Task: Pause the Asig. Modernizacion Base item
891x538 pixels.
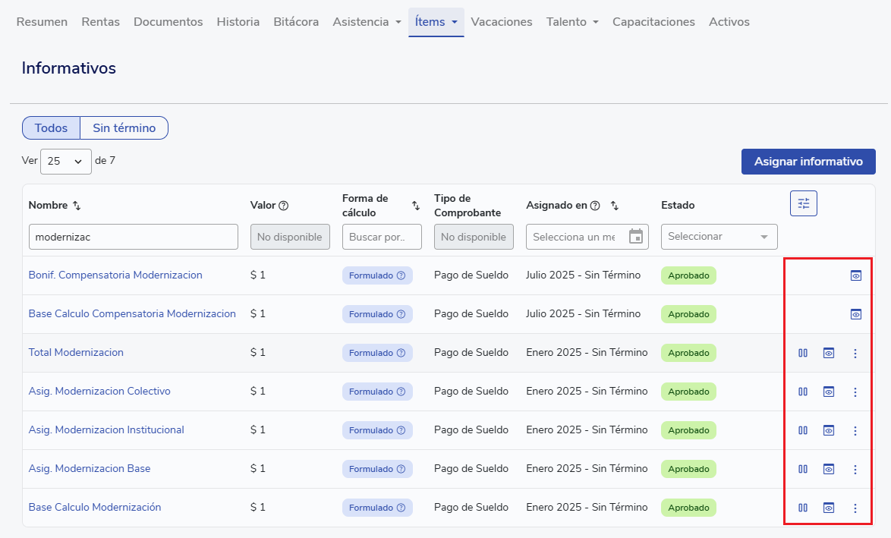Action: 803,469
